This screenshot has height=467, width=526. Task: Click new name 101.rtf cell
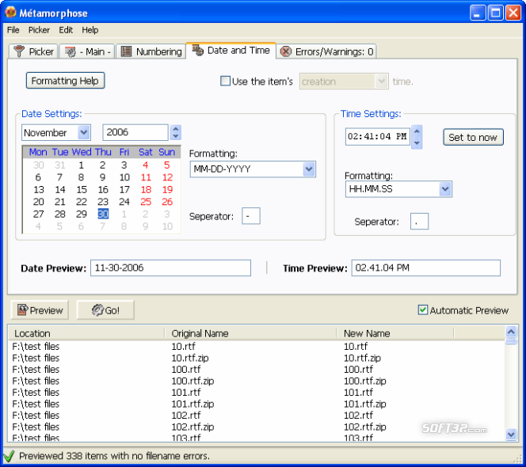coord(358,393)
